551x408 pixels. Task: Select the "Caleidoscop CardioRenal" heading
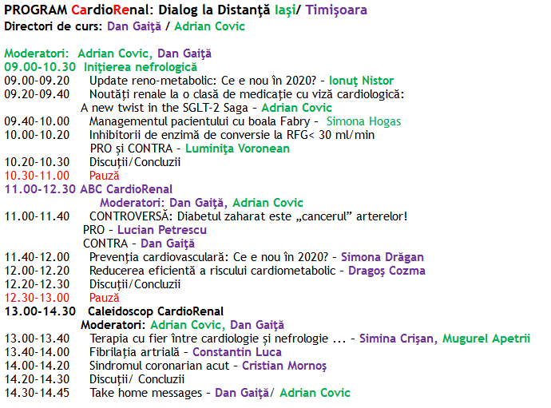[156, 311]
